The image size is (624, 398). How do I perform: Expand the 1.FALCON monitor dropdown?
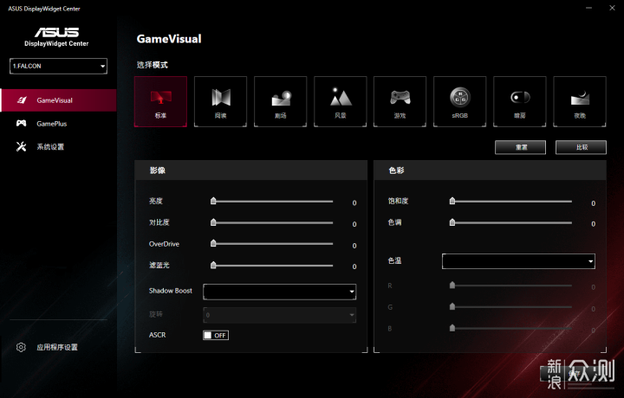[x=59, y=66]
